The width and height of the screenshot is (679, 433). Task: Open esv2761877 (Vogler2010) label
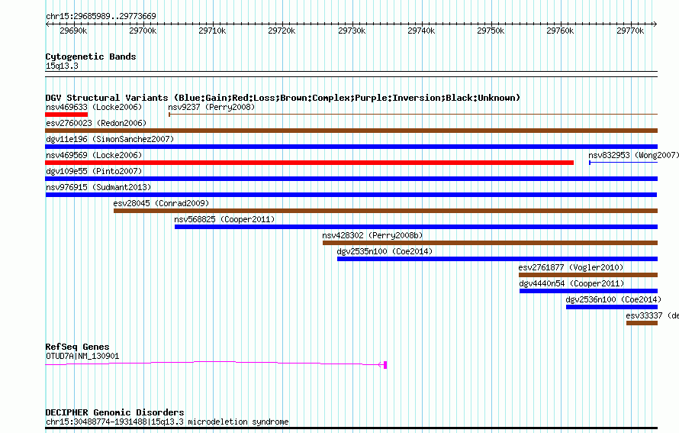point(571,267)
